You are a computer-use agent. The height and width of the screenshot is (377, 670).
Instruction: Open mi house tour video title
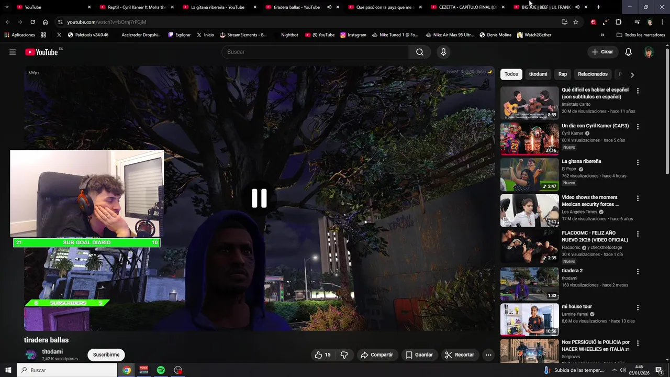577,306
